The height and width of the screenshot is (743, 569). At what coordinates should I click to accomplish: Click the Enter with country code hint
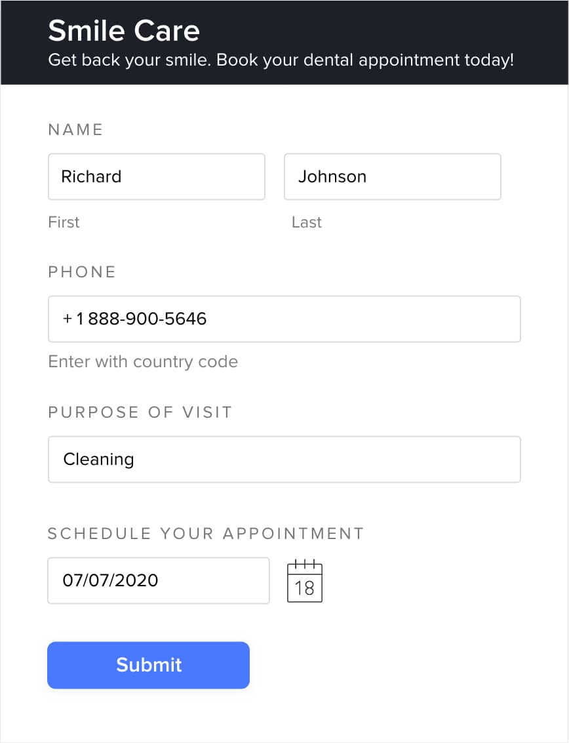[x=143, y=361]
